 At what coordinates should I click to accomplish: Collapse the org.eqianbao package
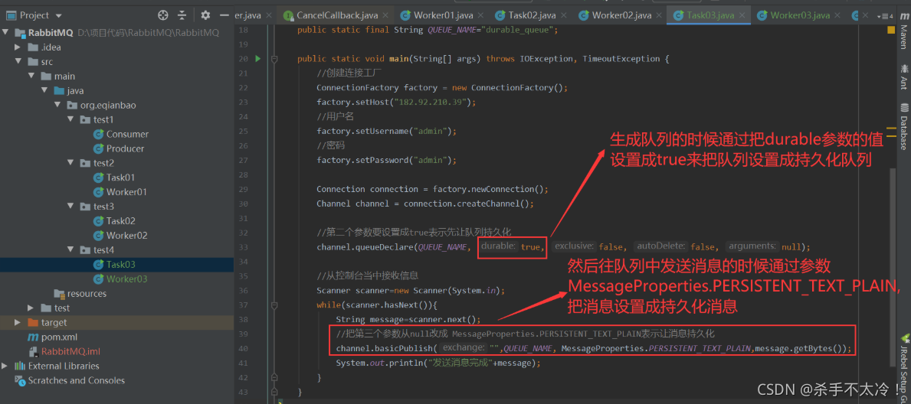coord(57,105)
